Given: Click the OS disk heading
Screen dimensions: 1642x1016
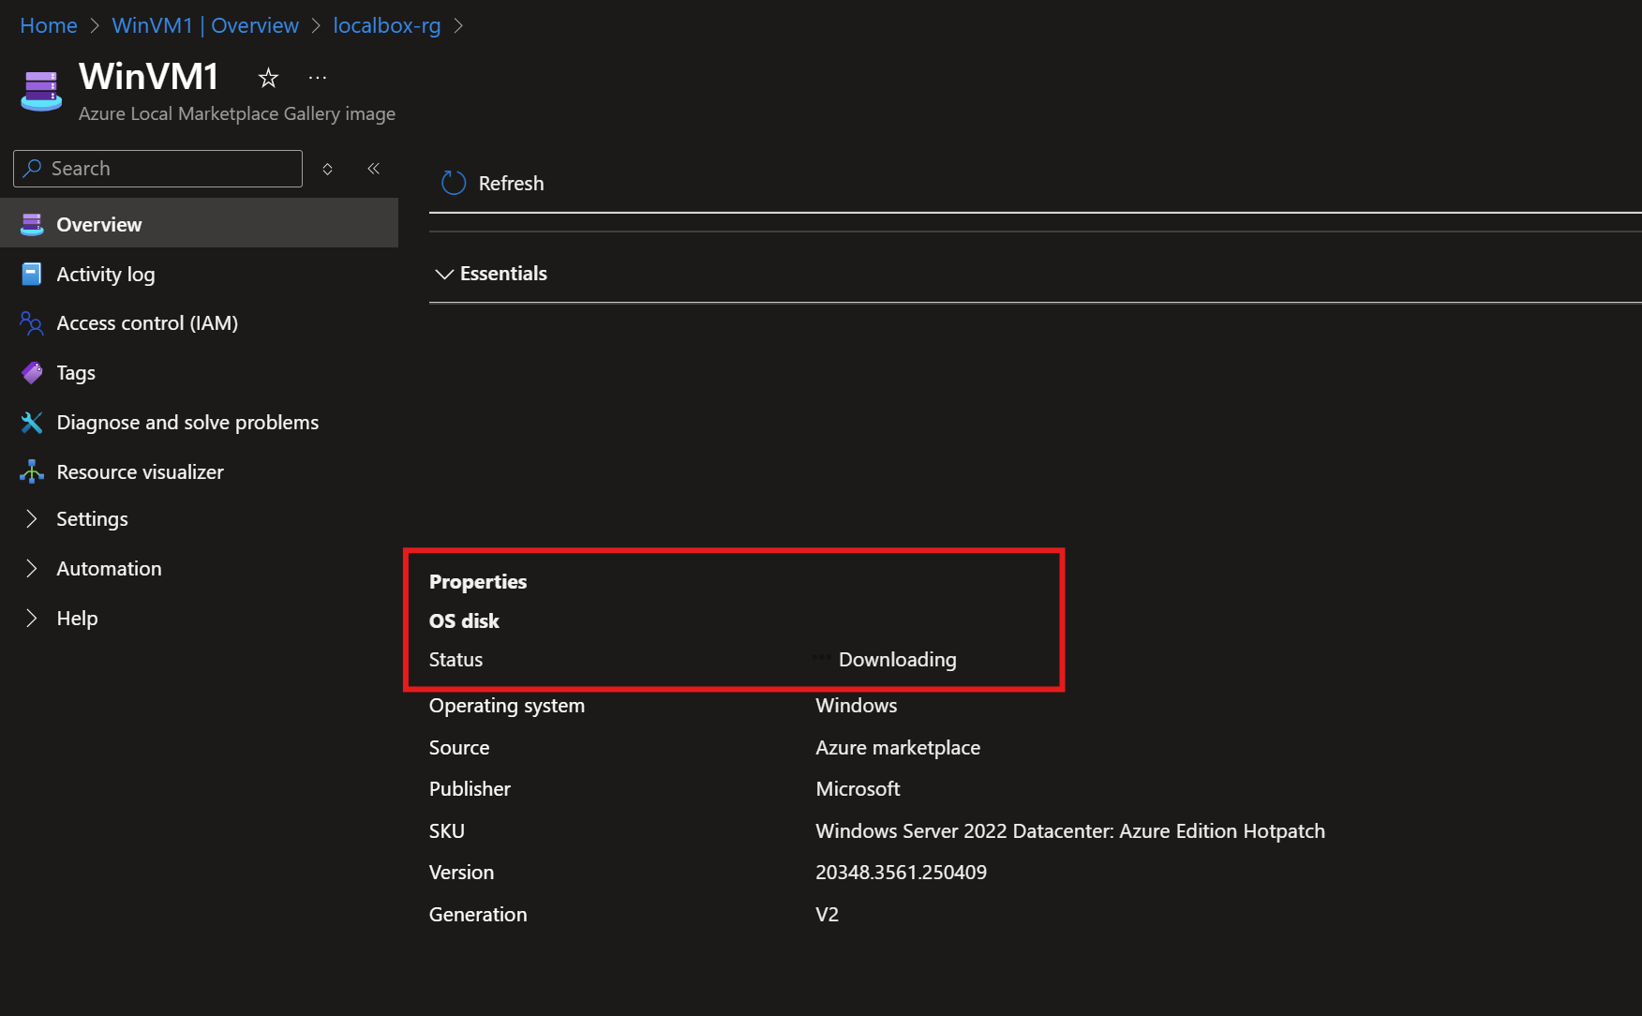Looking at the screenshot, I should (x=464, y=621).
